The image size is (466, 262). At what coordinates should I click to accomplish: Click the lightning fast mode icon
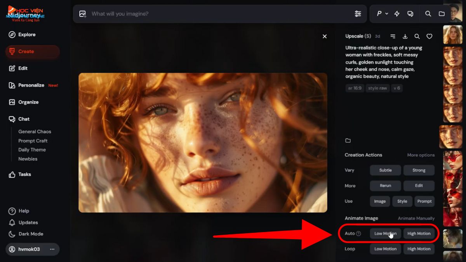397,14
